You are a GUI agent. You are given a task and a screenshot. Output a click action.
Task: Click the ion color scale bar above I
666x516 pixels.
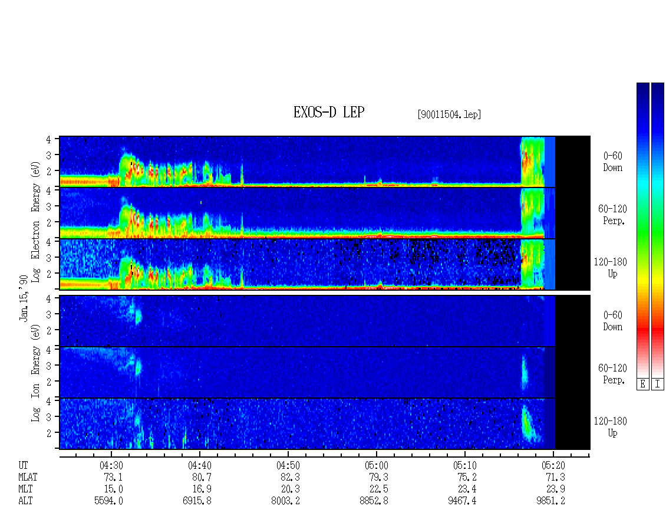coord(658,230)
